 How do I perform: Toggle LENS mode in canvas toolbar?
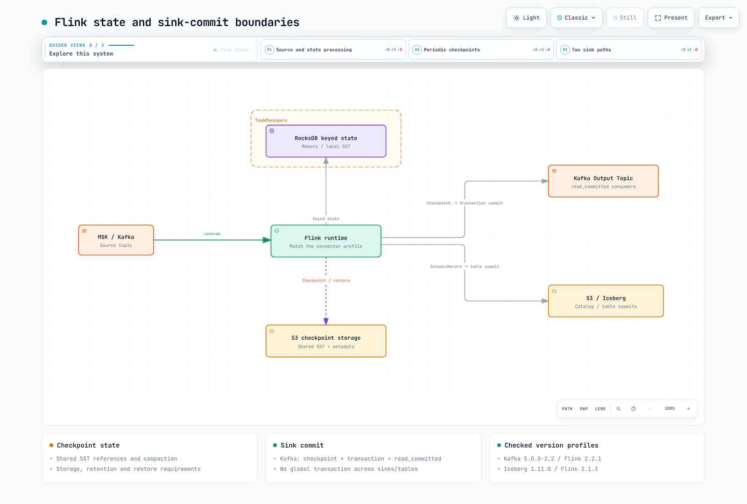coord(600,409)
